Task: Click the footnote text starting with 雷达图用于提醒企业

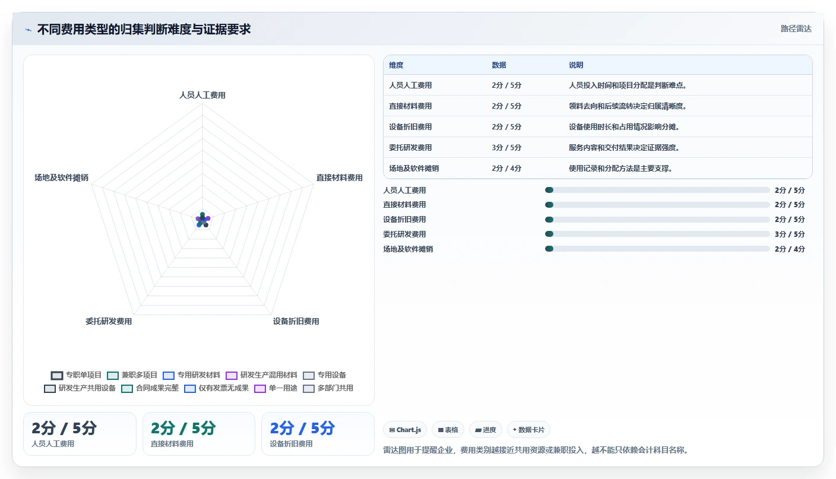Action: pos(536,450)
